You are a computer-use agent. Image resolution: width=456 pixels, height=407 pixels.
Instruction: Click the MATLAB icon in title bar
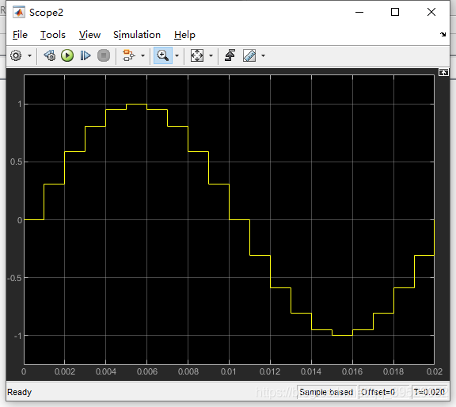coord(19,12)
